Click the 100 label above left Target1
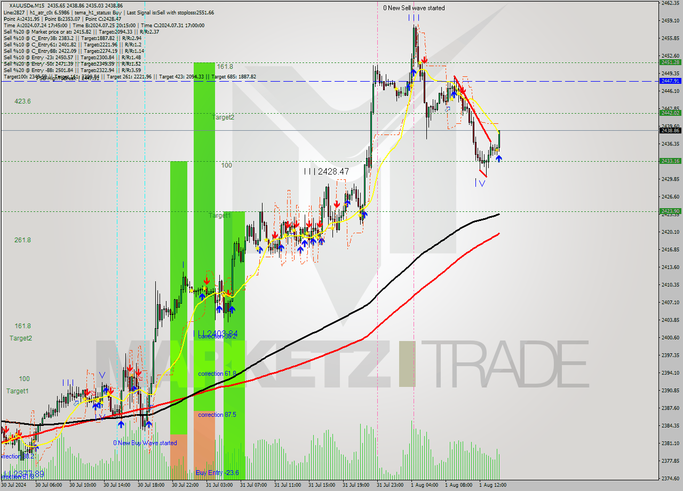This screenshot has height=491, width=683. click(x=25, y=379)
